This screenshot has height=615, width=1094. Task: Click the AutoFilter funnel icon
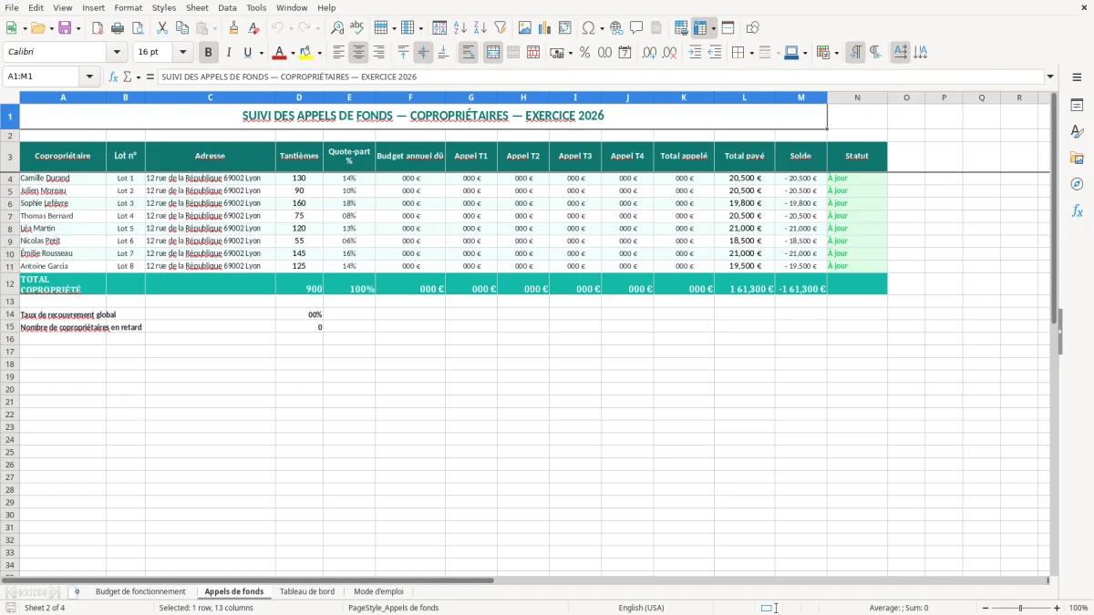pyautogui.click(x=501, y=28)
